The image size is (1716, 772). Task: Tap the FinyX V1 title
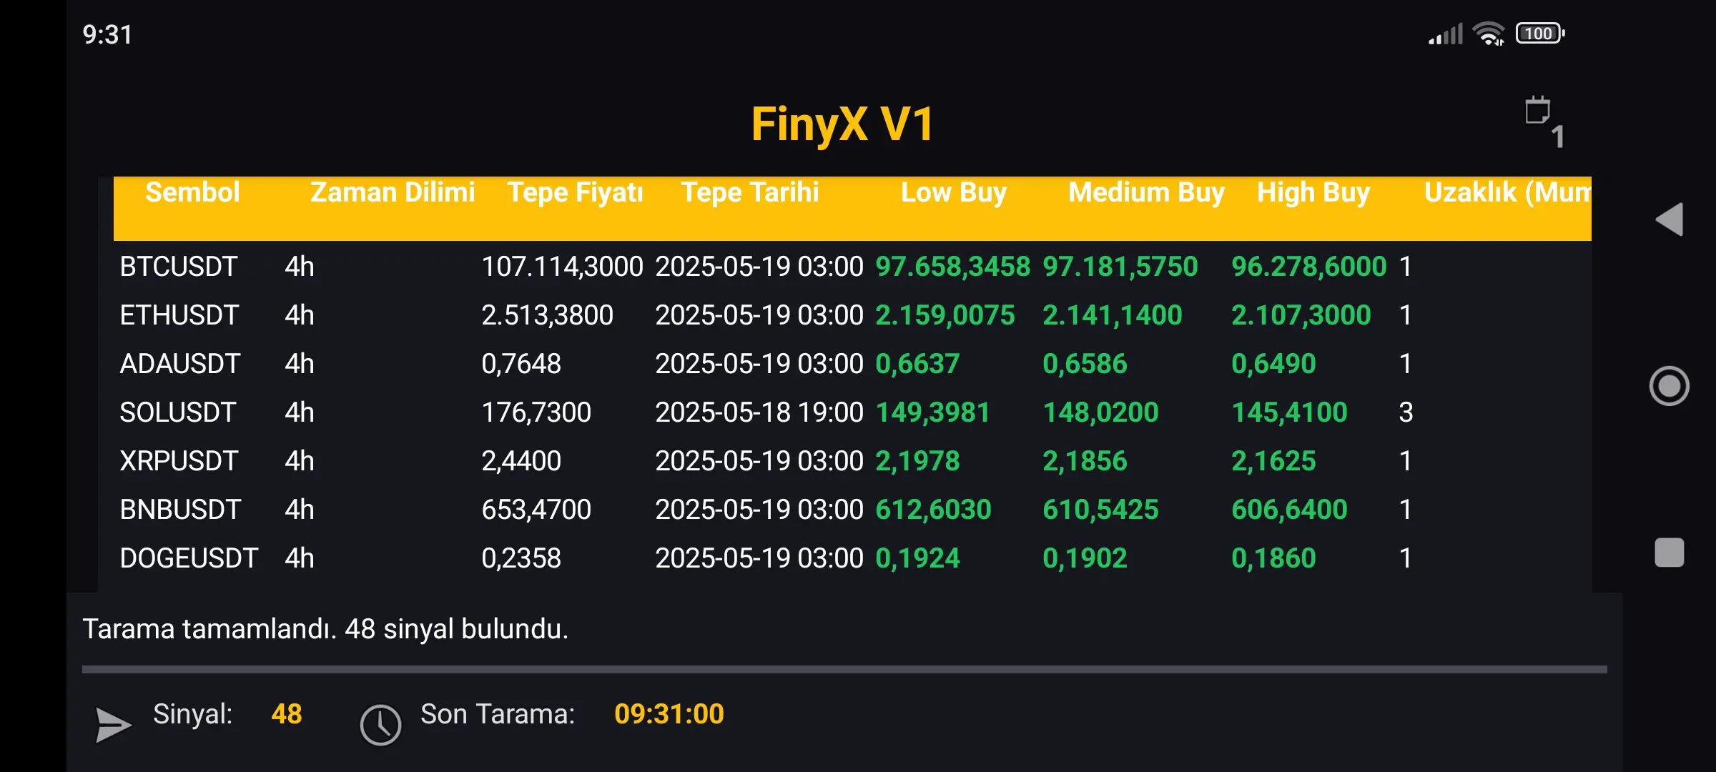click(x=842, y=124)
